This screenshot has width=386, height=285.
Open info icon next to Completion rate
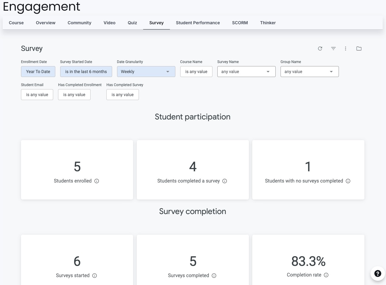coord(326,275)
